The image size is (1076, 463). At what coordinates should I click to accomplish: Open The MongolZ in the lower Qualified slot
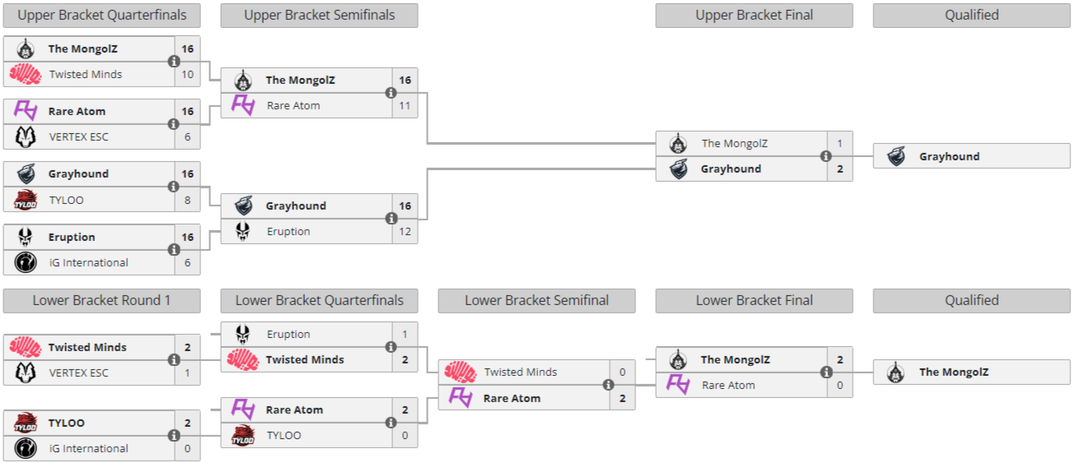pos(953,373)
